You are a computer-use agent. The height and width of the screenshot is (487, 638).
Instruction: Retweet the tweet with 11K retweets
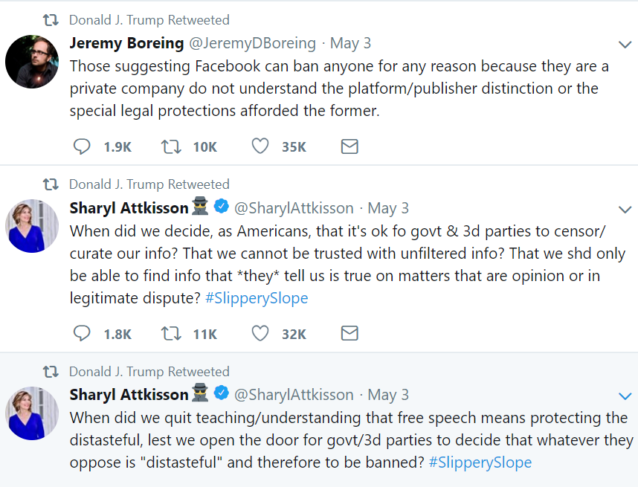(x=171, y=334)
